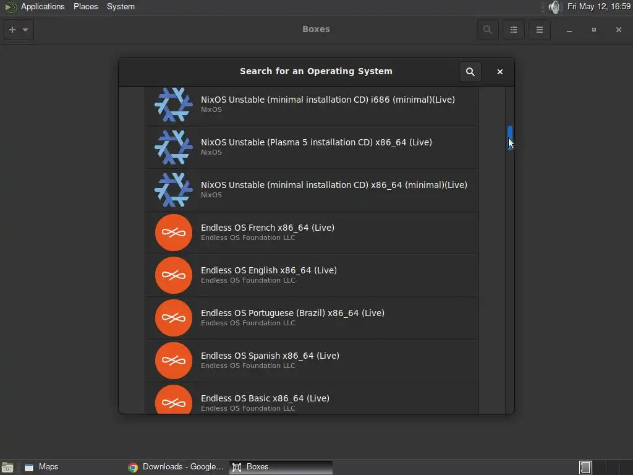
Task: Click the Boxes taskbar button
Action: pos(281,467)
